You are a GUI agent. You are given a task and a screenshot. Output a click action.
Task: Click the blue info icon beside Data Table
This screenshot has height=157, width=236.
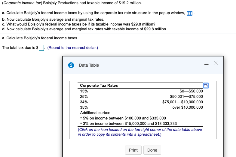point(71,65)
